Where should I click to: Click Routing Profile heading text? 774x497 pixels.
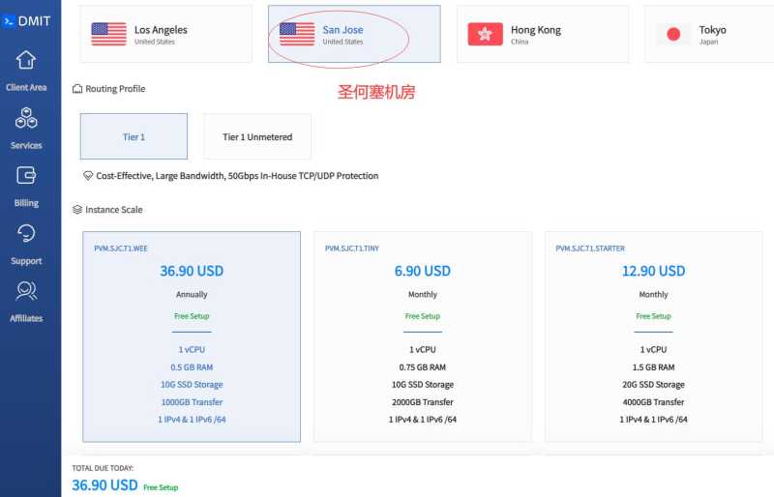click(x=115, y=89)
